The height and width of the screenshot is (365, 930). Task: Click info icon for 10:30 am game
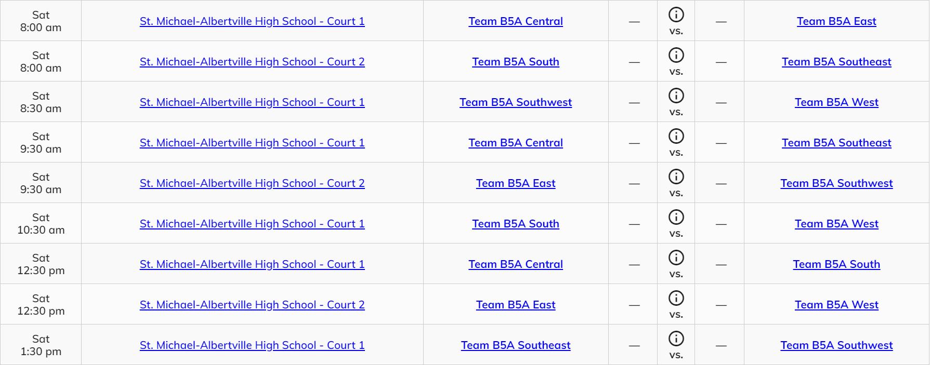coord(676,217)
